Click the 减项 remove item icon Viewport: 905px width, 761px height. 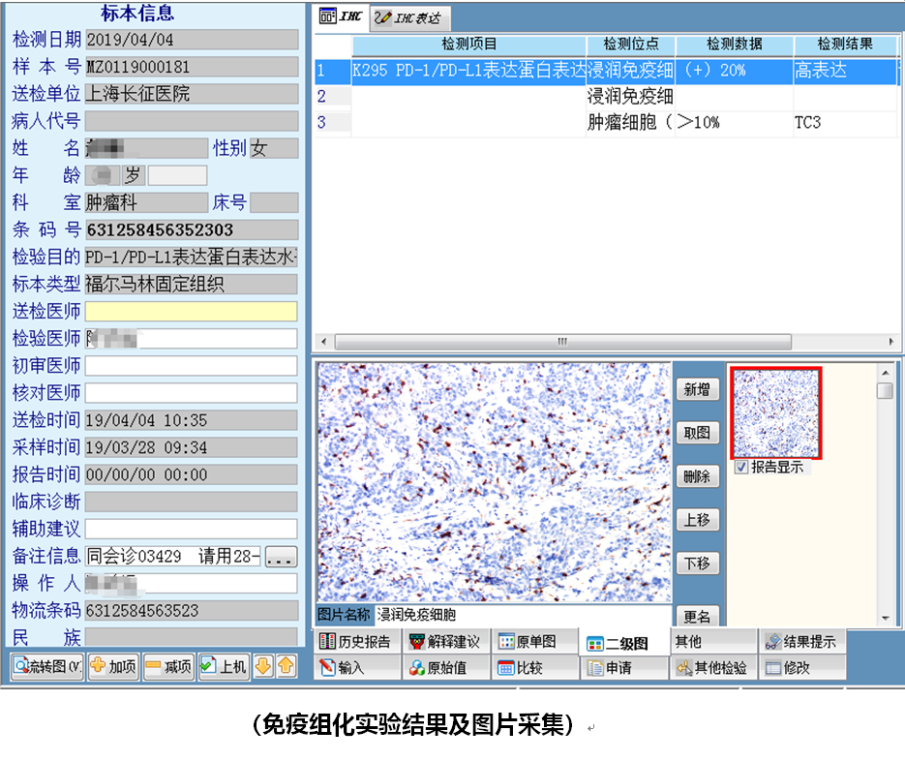[168, 667]
